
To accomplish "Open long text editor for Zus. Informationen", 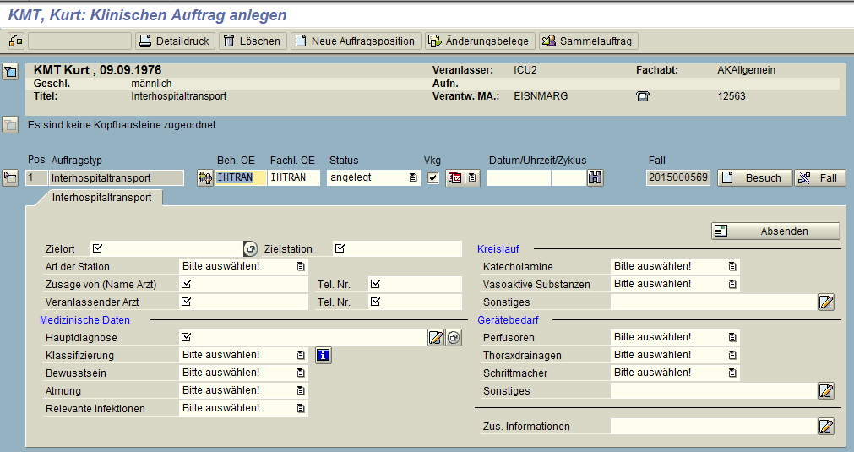I will click(825, 427).
